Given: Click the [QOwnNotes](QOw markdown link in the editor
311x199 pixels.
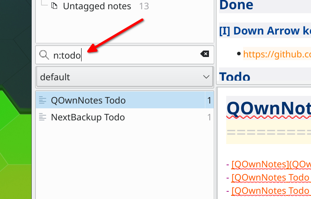Looking at the screenshot, I should pyautogui.click(x=271, y=164).
